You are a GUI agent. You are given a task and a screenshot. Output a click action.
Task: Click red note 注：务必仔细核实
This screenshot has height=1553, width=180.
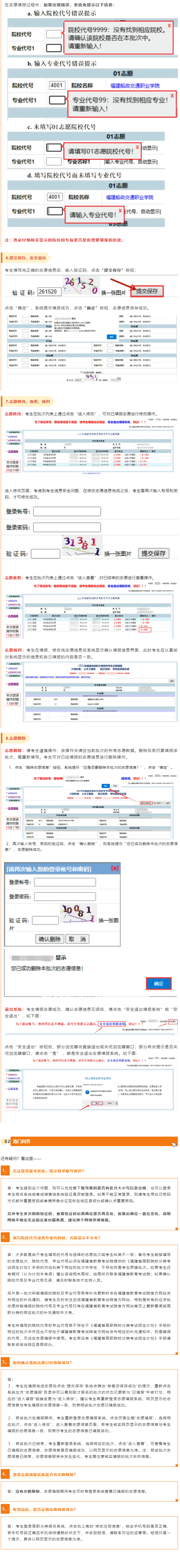coord(64,240)
